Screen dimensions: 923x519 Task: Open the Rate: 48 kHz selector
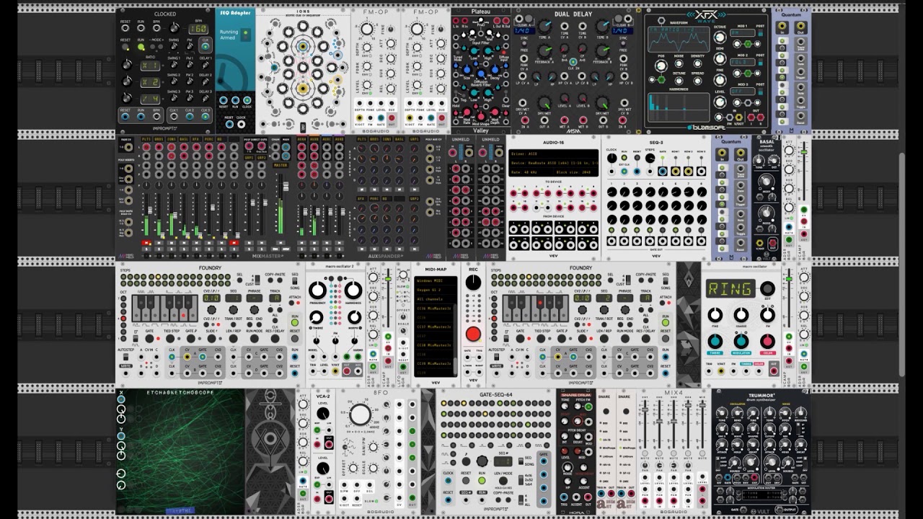tap(530, 173)
